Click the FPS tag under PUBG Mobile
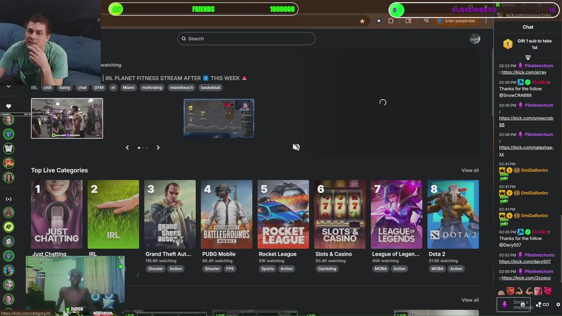Screen dimensions: 562x316 point(230,269)
